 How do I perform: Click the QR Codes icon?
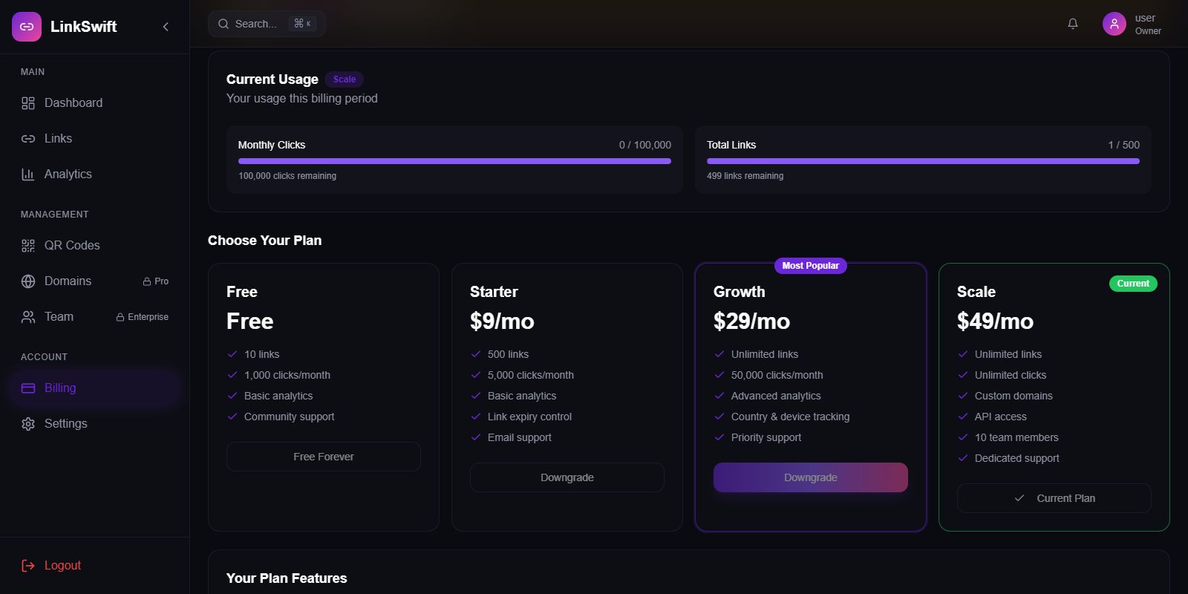point(28,246)
